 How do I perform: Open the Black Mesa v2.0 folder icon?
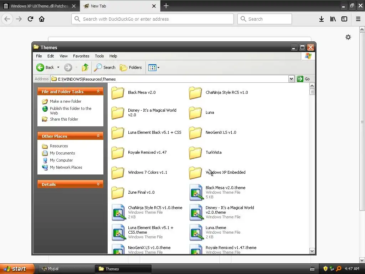click(118, 93)
